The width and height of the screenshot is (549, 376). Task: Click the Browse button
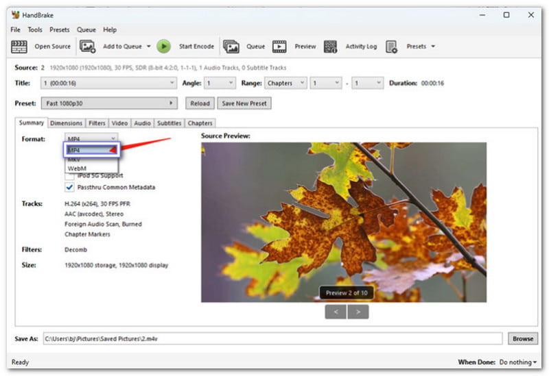(x=523, y=338)
